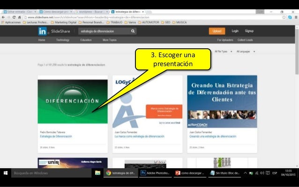The height and width of the screenshot is (187, 299).
Task: Switch to Cómo descargar browser tab
Action: [x=55, y=12]
